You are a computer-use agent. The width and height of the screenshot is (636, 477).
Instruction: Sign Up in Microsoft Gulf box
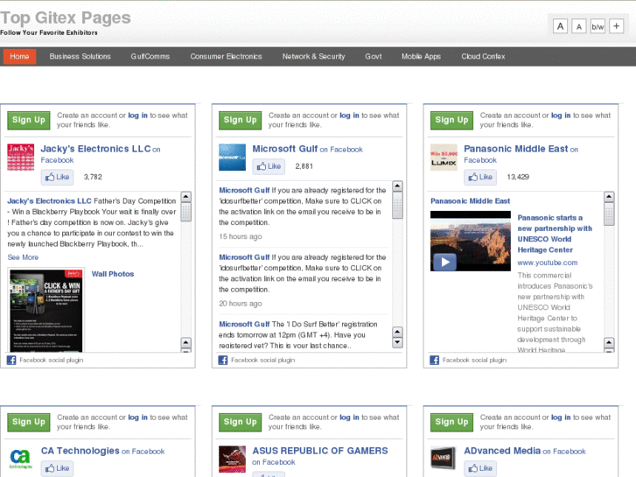[240, 120]
